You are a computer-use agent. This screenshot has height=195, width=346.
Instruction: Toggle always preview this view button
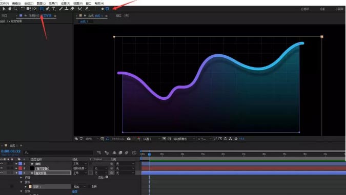point(76,139)
